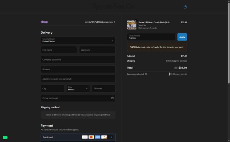Click the Batter UP! Box - Coach Pitch title

[154, 22]
